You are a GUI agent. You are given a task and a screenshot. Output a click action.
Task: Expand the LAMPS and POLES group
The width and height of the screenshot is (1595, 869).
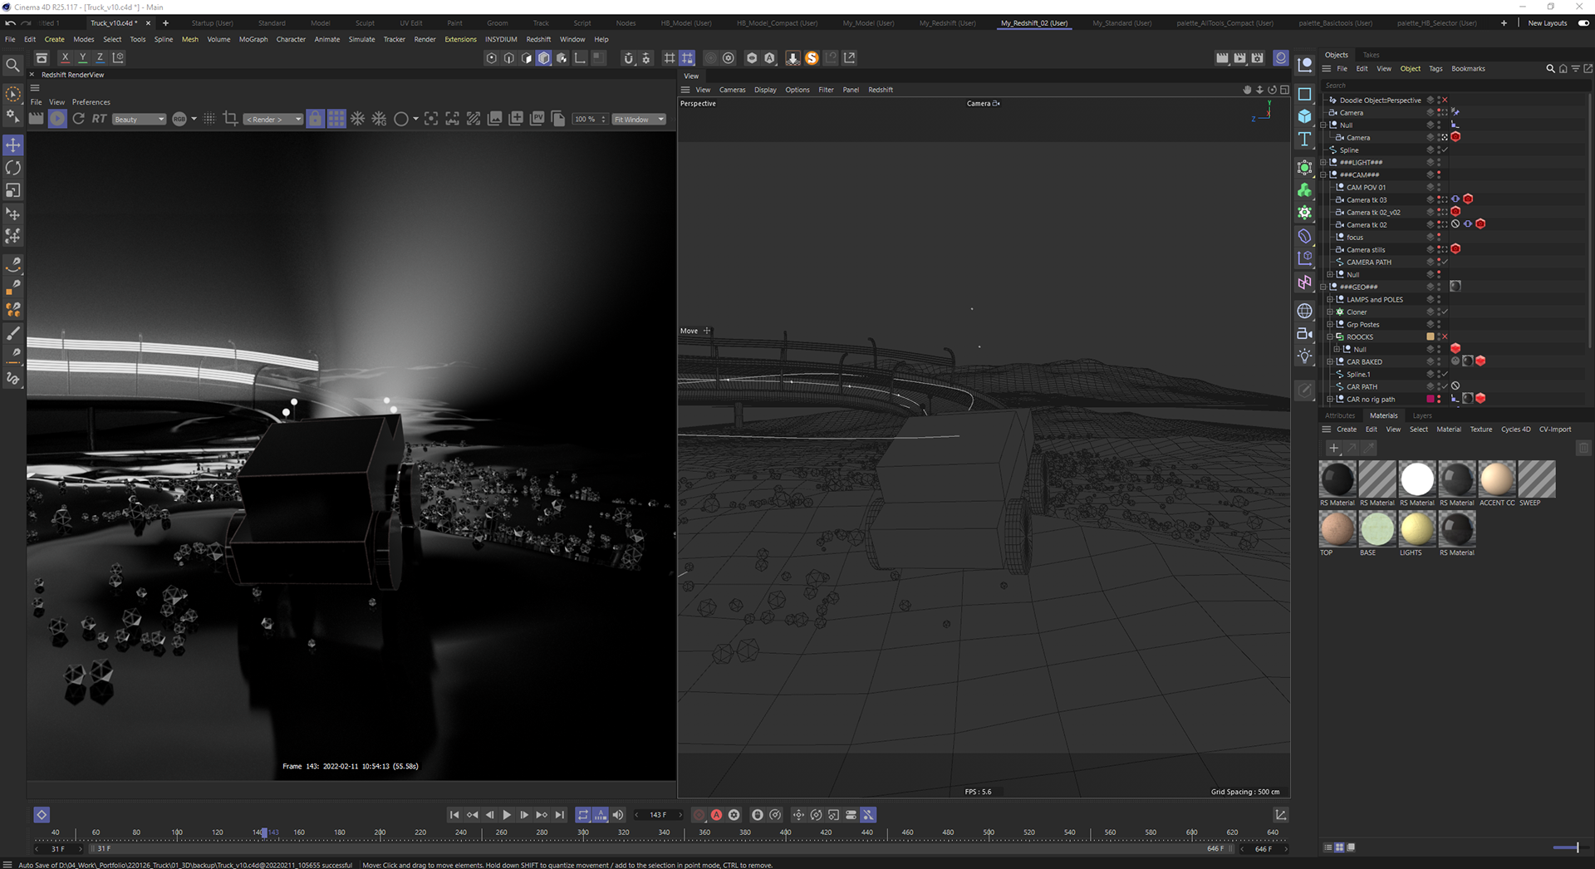click(x=1330, y=300)
